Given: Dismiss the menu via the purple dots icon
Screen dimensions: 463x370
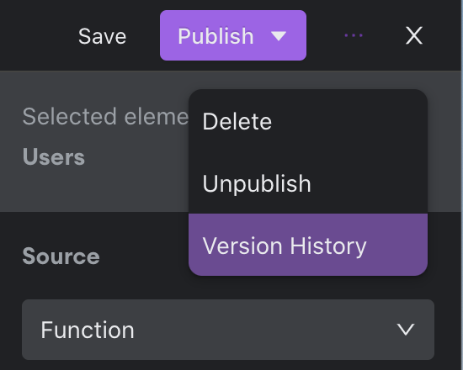Looking at the screenshot, I should tap(354, 35).
